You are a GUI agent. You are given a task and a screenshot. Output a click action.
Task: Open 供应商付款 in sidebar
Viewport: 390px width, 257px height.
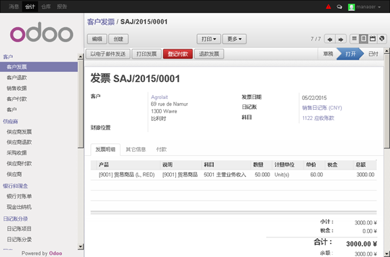(19, 163)
